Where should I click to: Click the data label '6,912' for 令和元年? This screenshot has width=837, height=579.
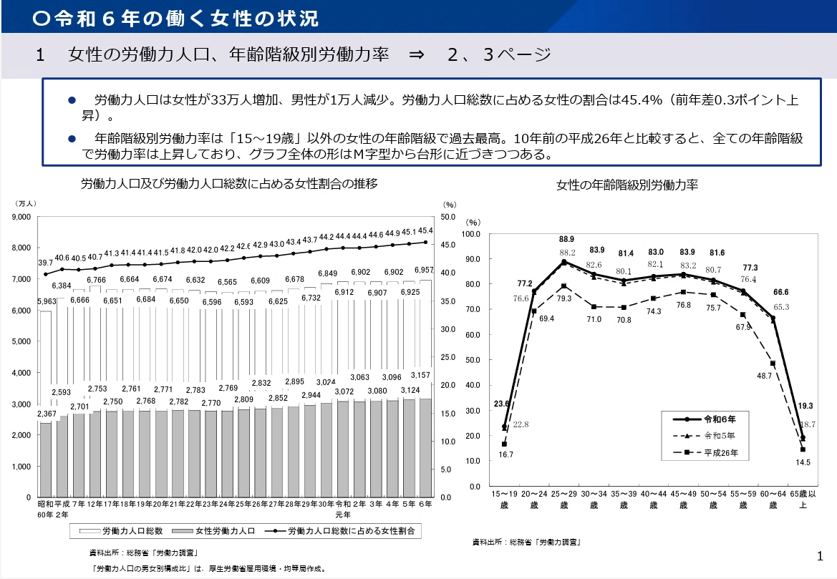[x=344, y=292]
